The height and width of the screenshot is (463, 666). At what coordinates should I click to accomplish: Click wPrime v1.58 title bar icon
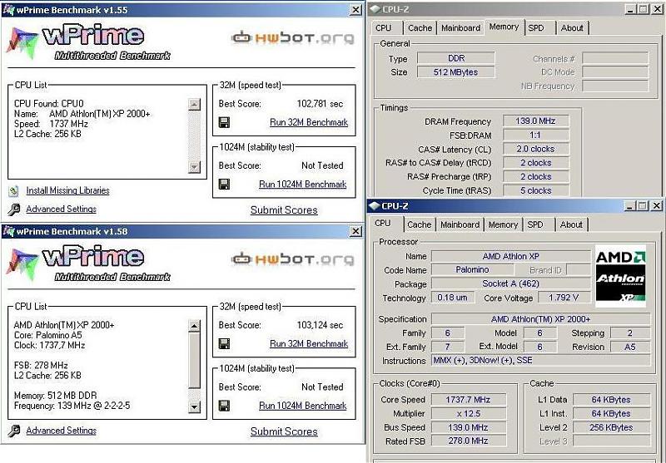click(8, 231)
